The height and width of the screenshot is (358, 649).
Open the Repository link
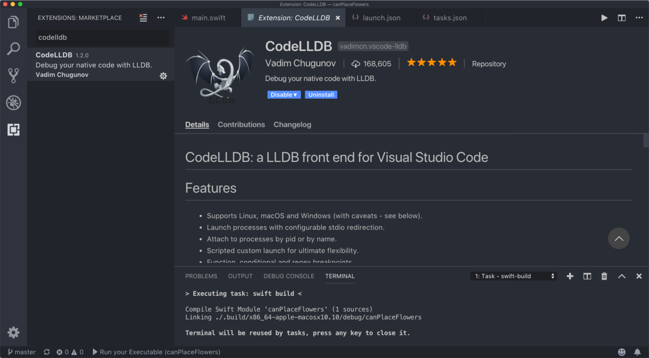(489, 64)
